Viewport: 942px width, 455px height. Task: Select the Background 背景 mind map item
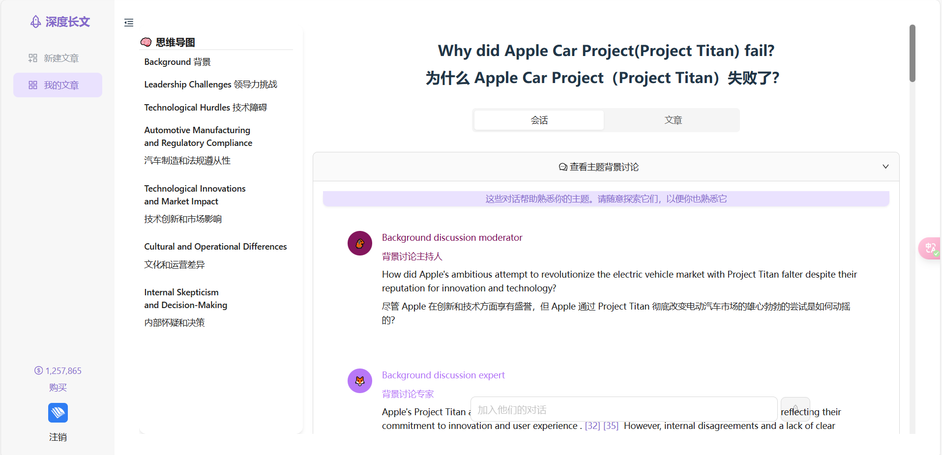tap(177, 62)
